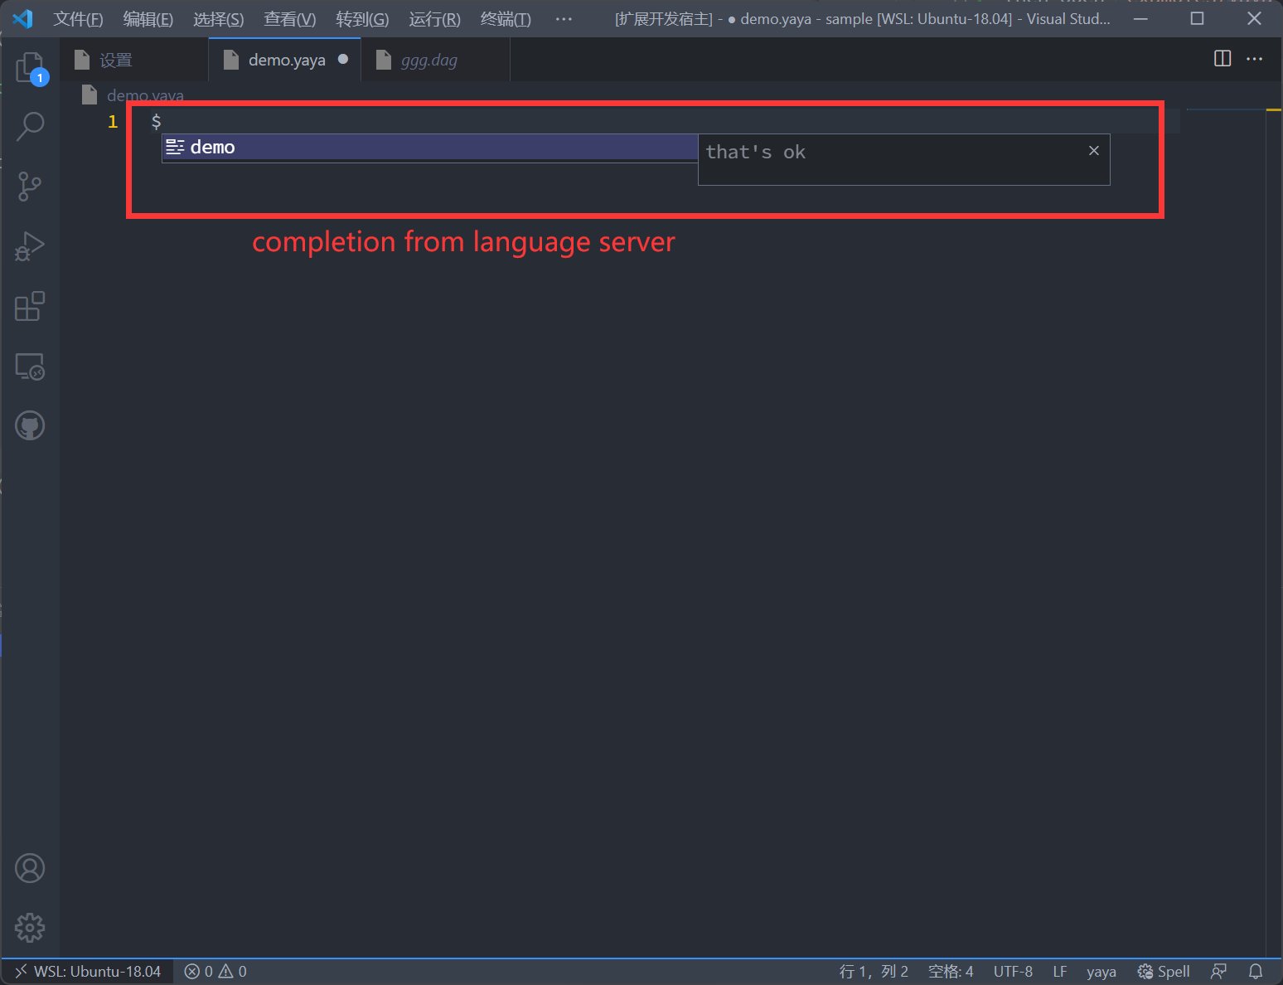
Task: Click the 行 1, 列 2 cursor position
Action: tap(874, 972)
